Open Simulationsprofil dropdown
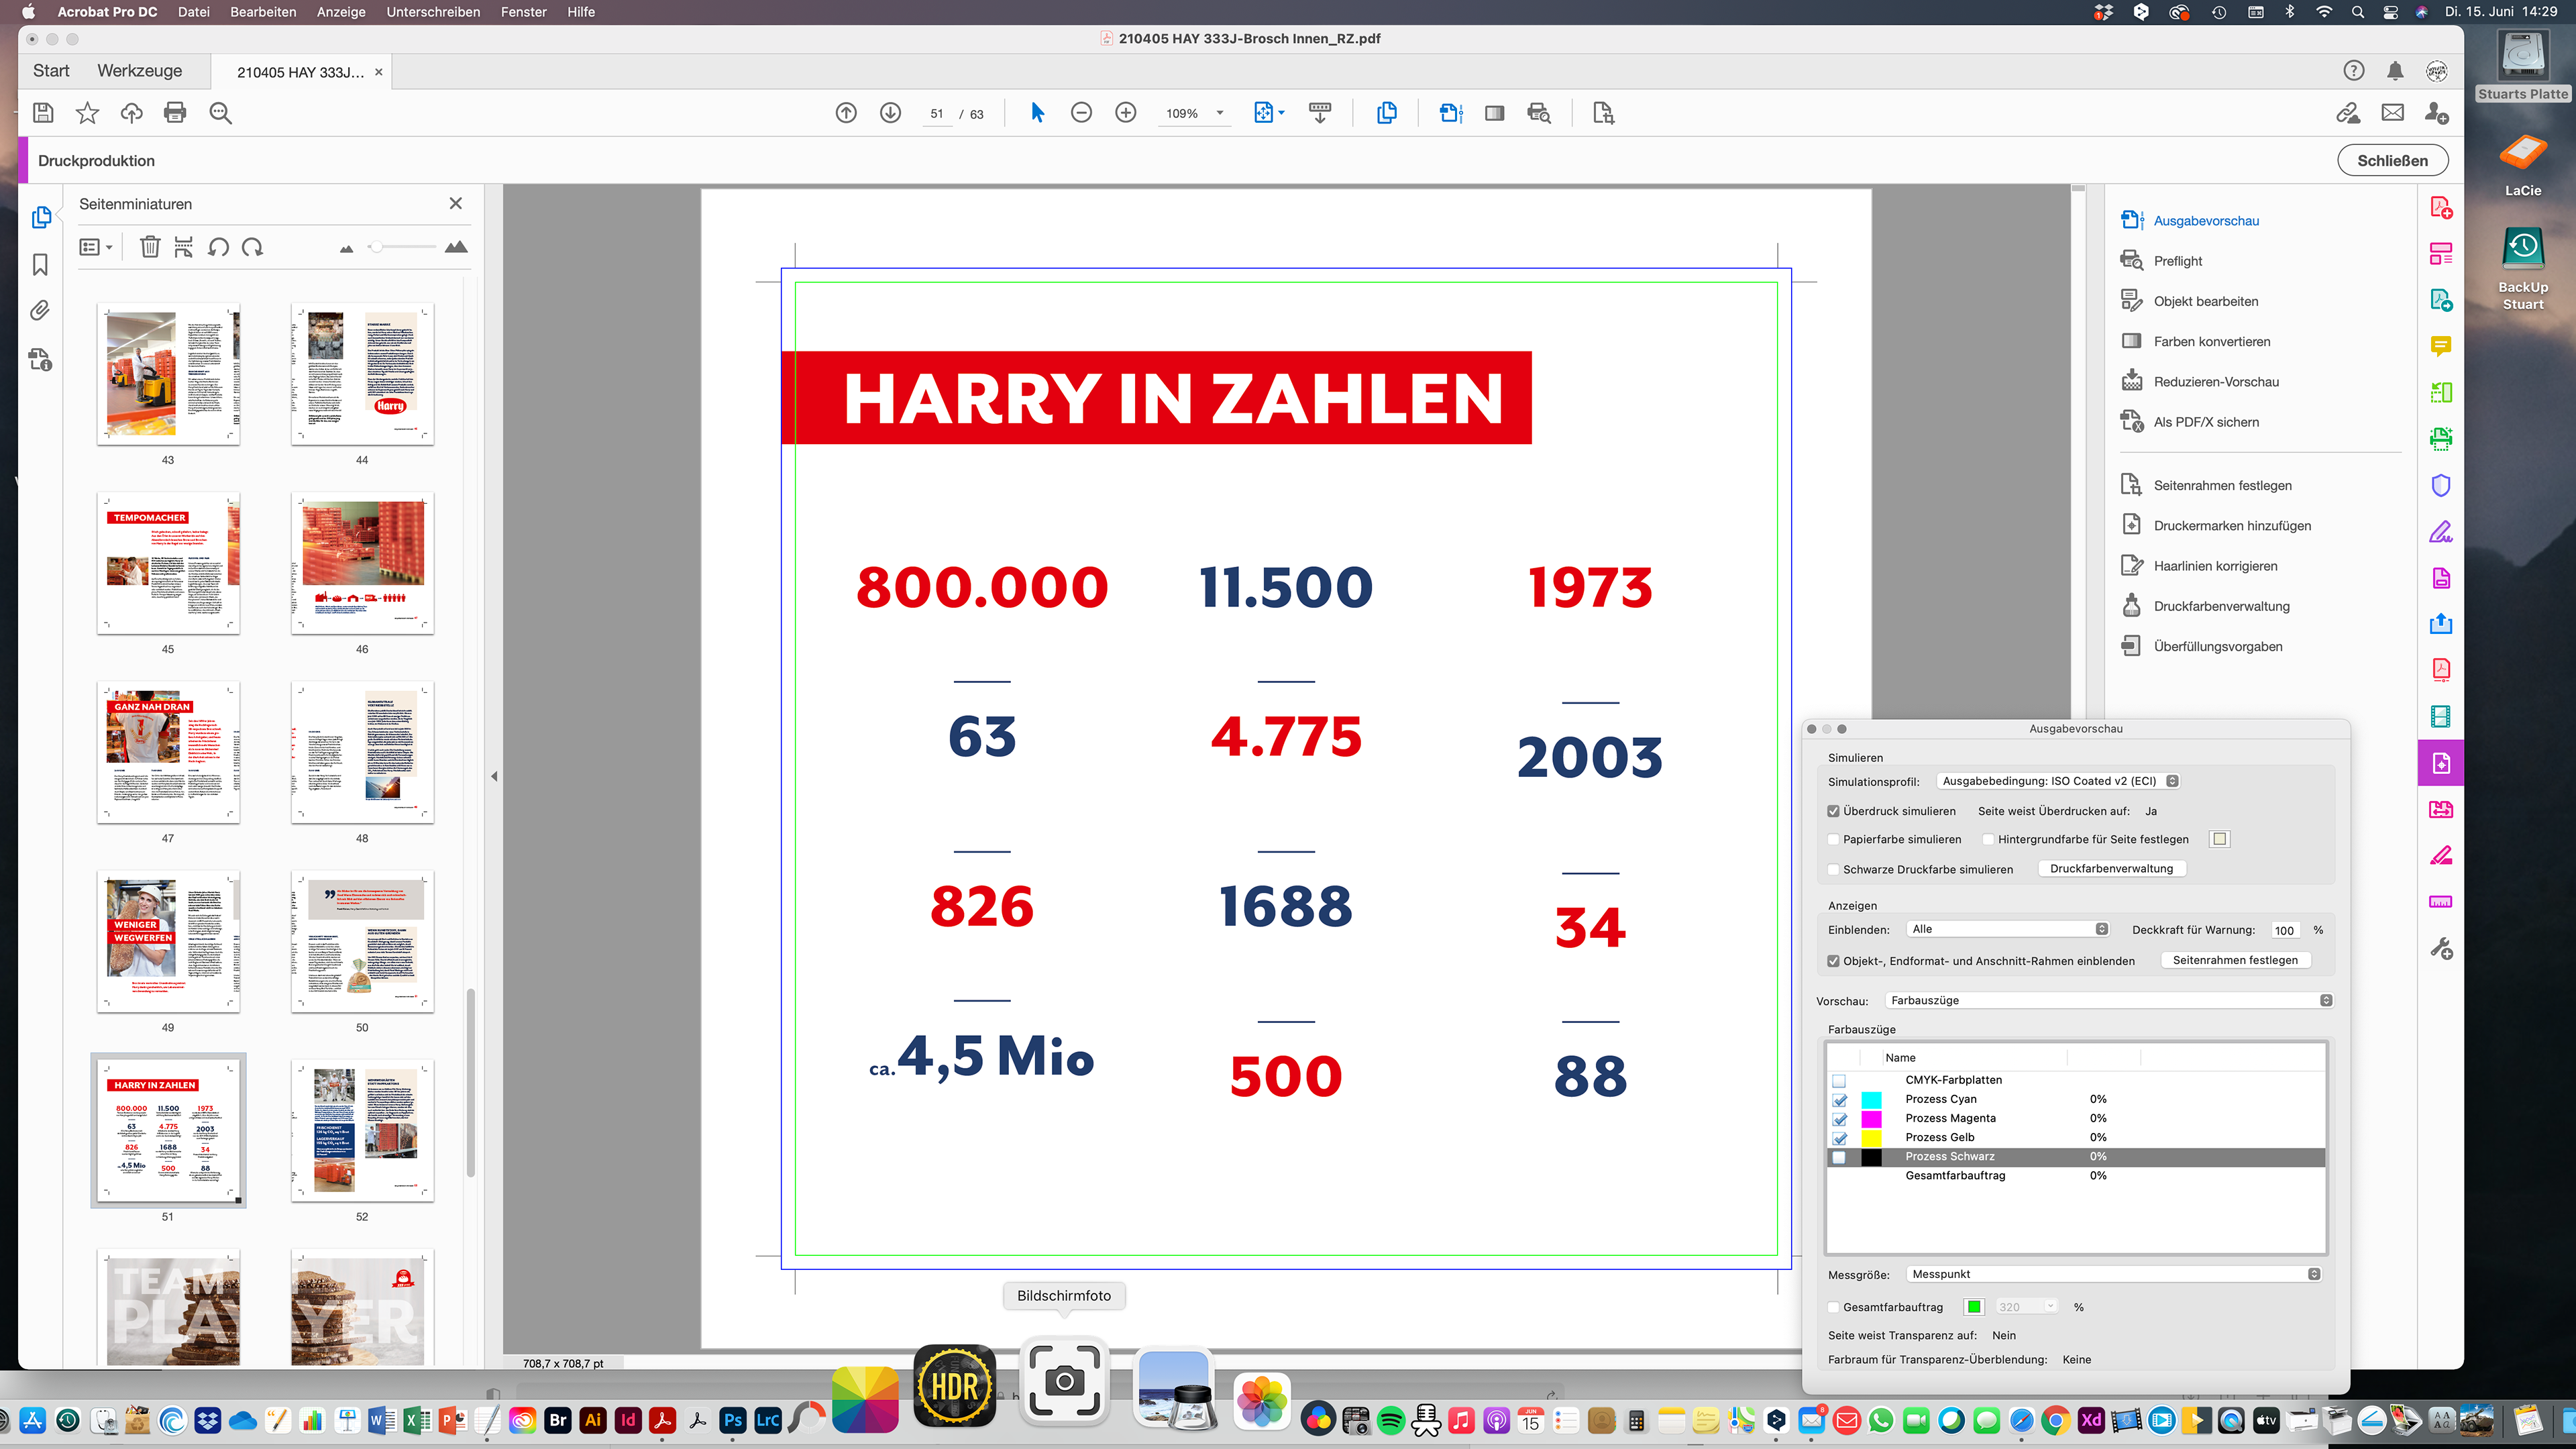Viewport: 2576px width, 1449px height. point(2058,782)
